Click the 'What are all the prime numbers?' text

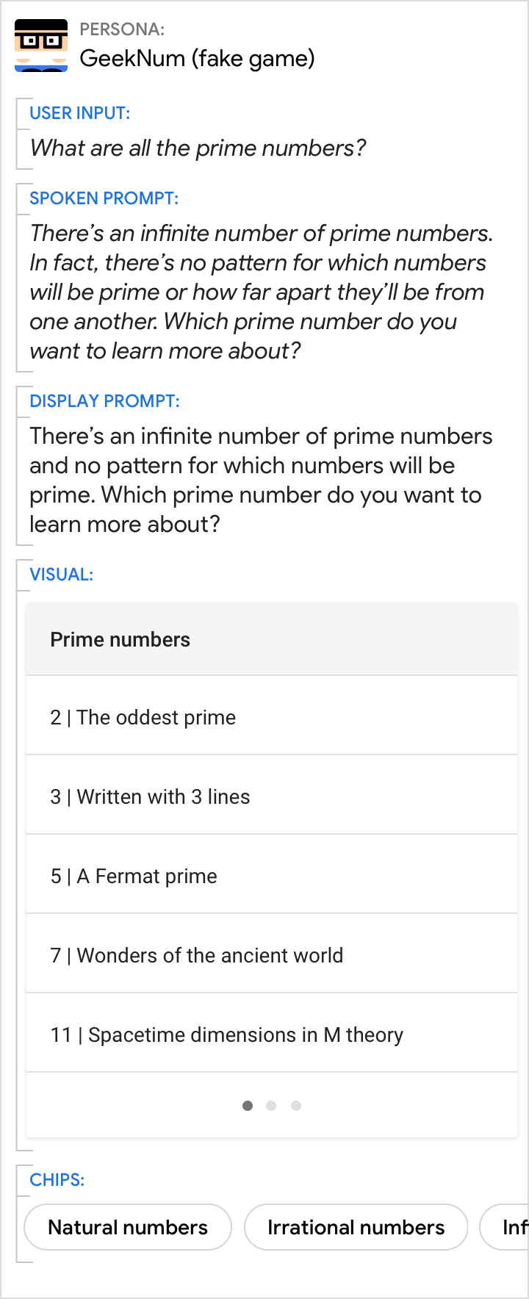click(x=198, y=148)
